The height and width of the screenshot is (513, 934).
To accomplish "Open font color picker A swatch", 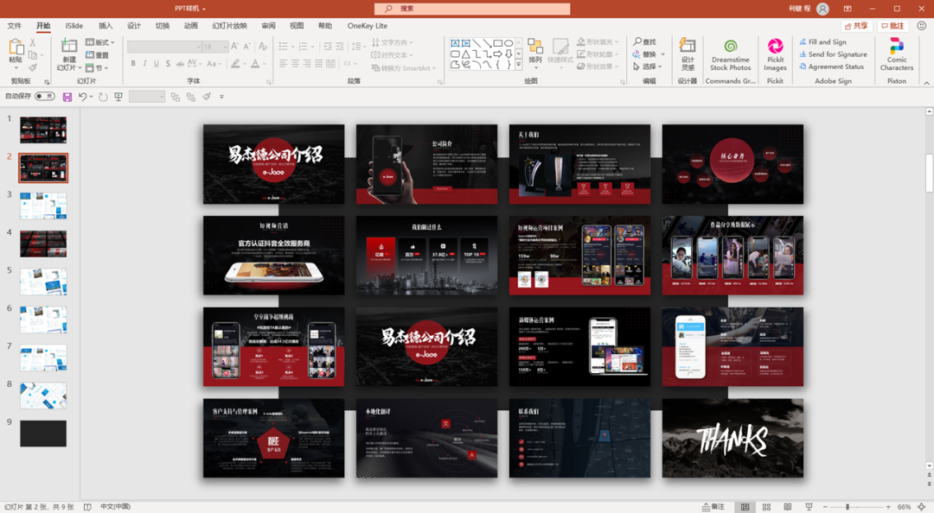I will click(255, 63).
